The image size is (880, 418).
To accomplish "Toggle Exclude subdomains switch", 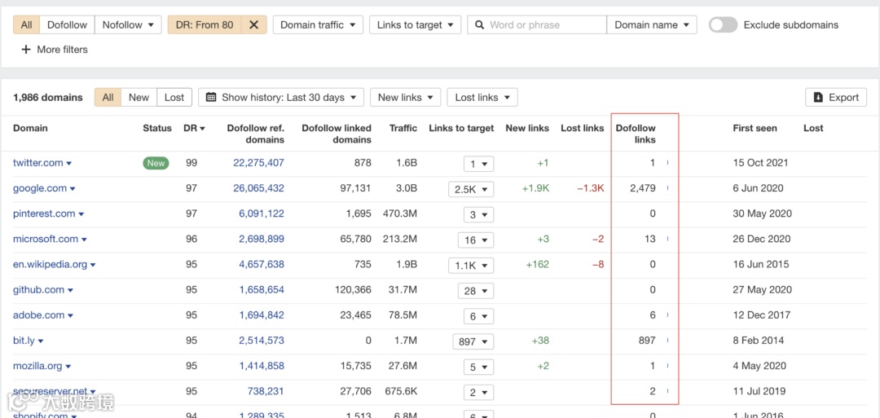I will pyautogui.click(x=723, y=24).
